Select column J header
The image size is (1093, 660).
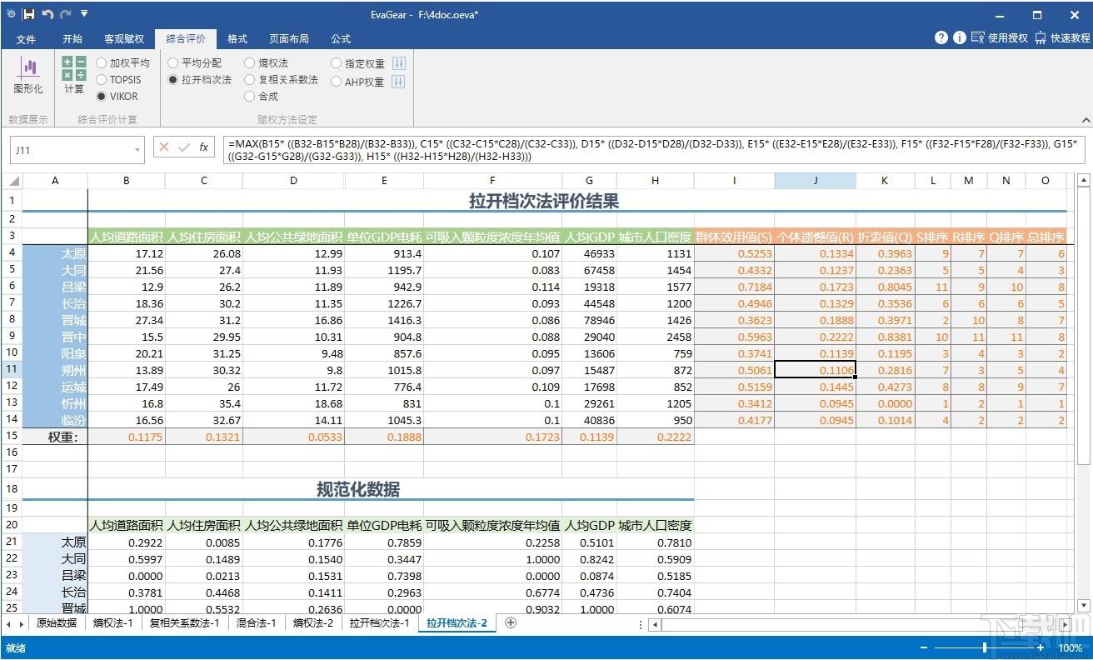[x=815, y=181]
